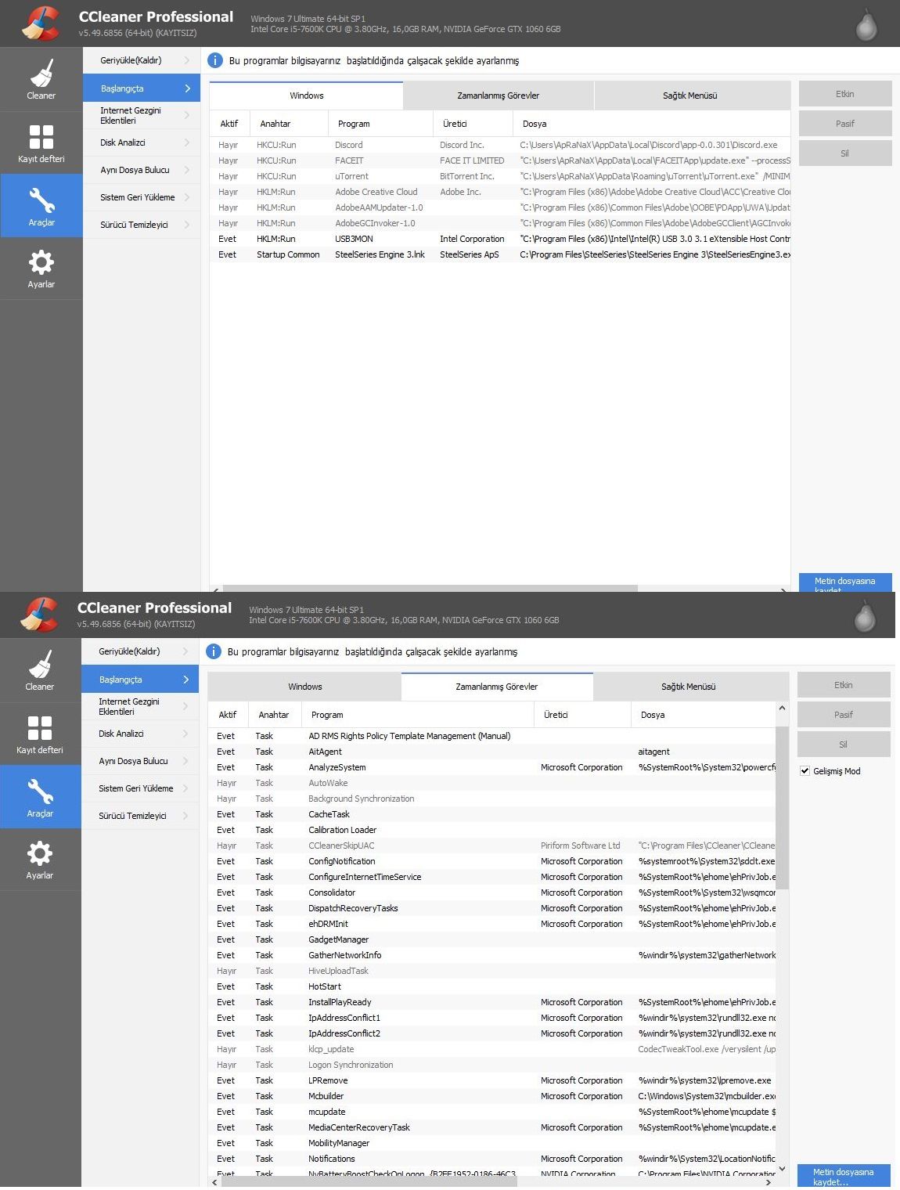Select the klcp_update task row
This screenshot has height=1190, width=900.
pyautogui.click(x=492, y=1049)
